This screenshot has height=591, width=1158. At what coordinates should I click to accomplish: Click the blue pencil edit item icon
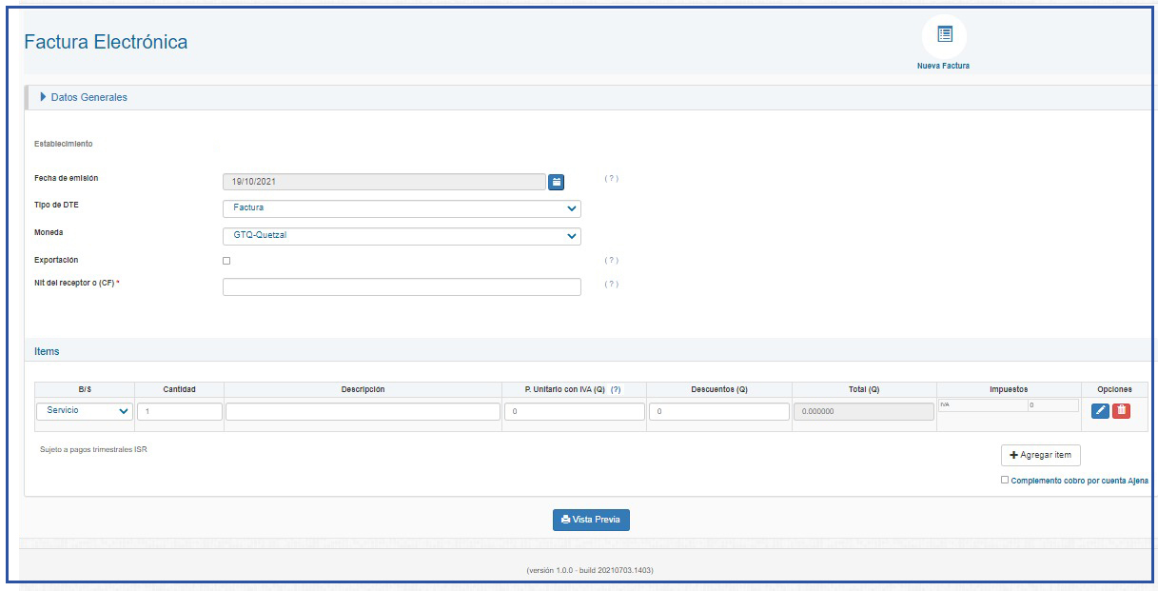point(1100,410)
